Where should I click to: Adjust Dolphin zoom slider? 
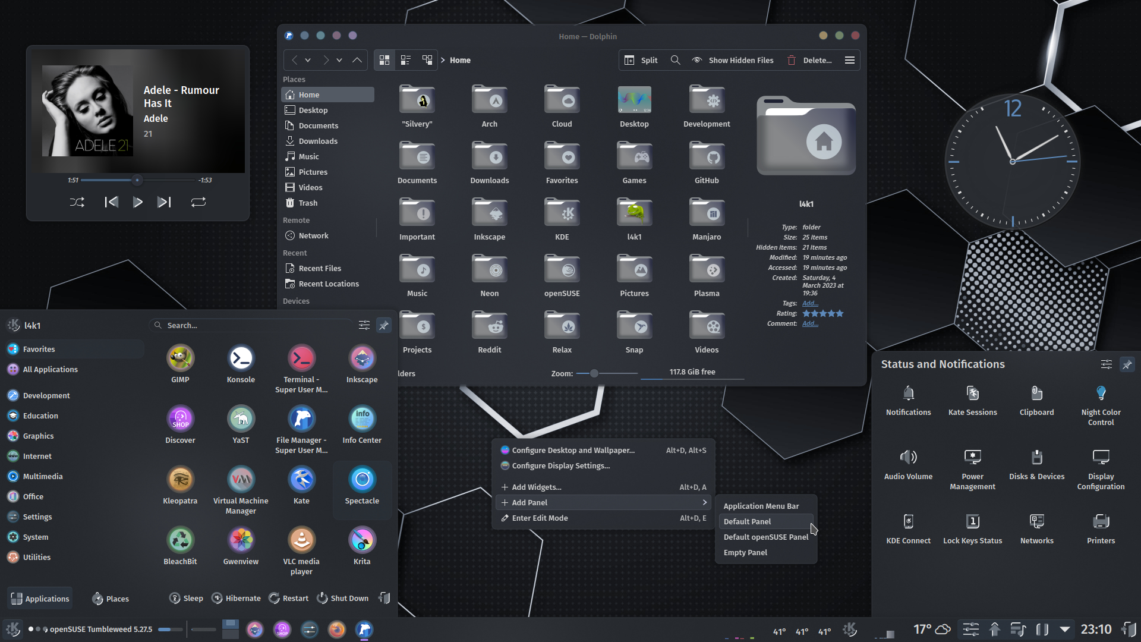click(607, 373)
